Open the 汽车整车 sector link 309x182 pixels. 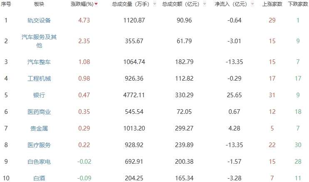pos(39,62)
